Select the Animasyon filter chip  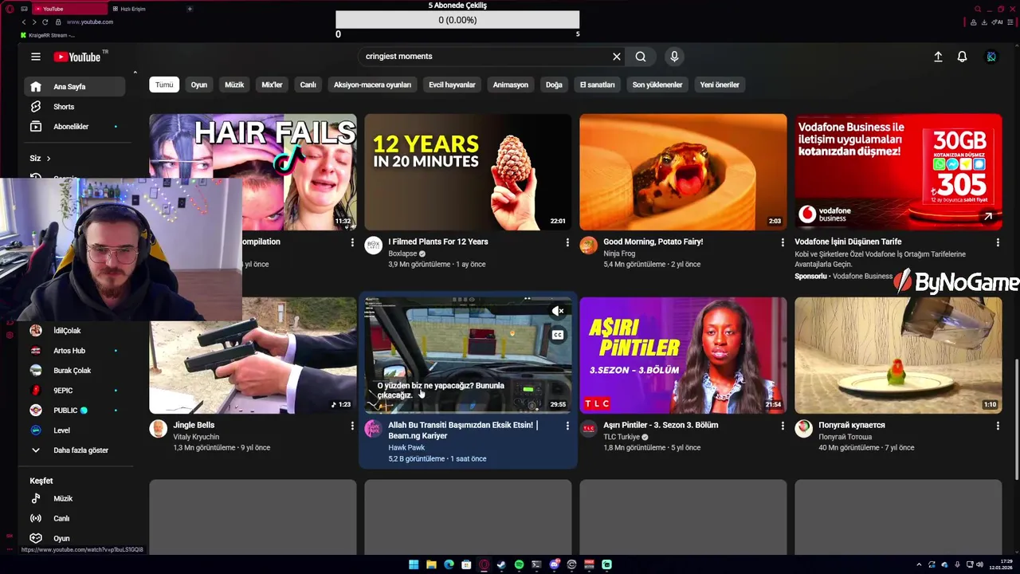pos(511,85)
